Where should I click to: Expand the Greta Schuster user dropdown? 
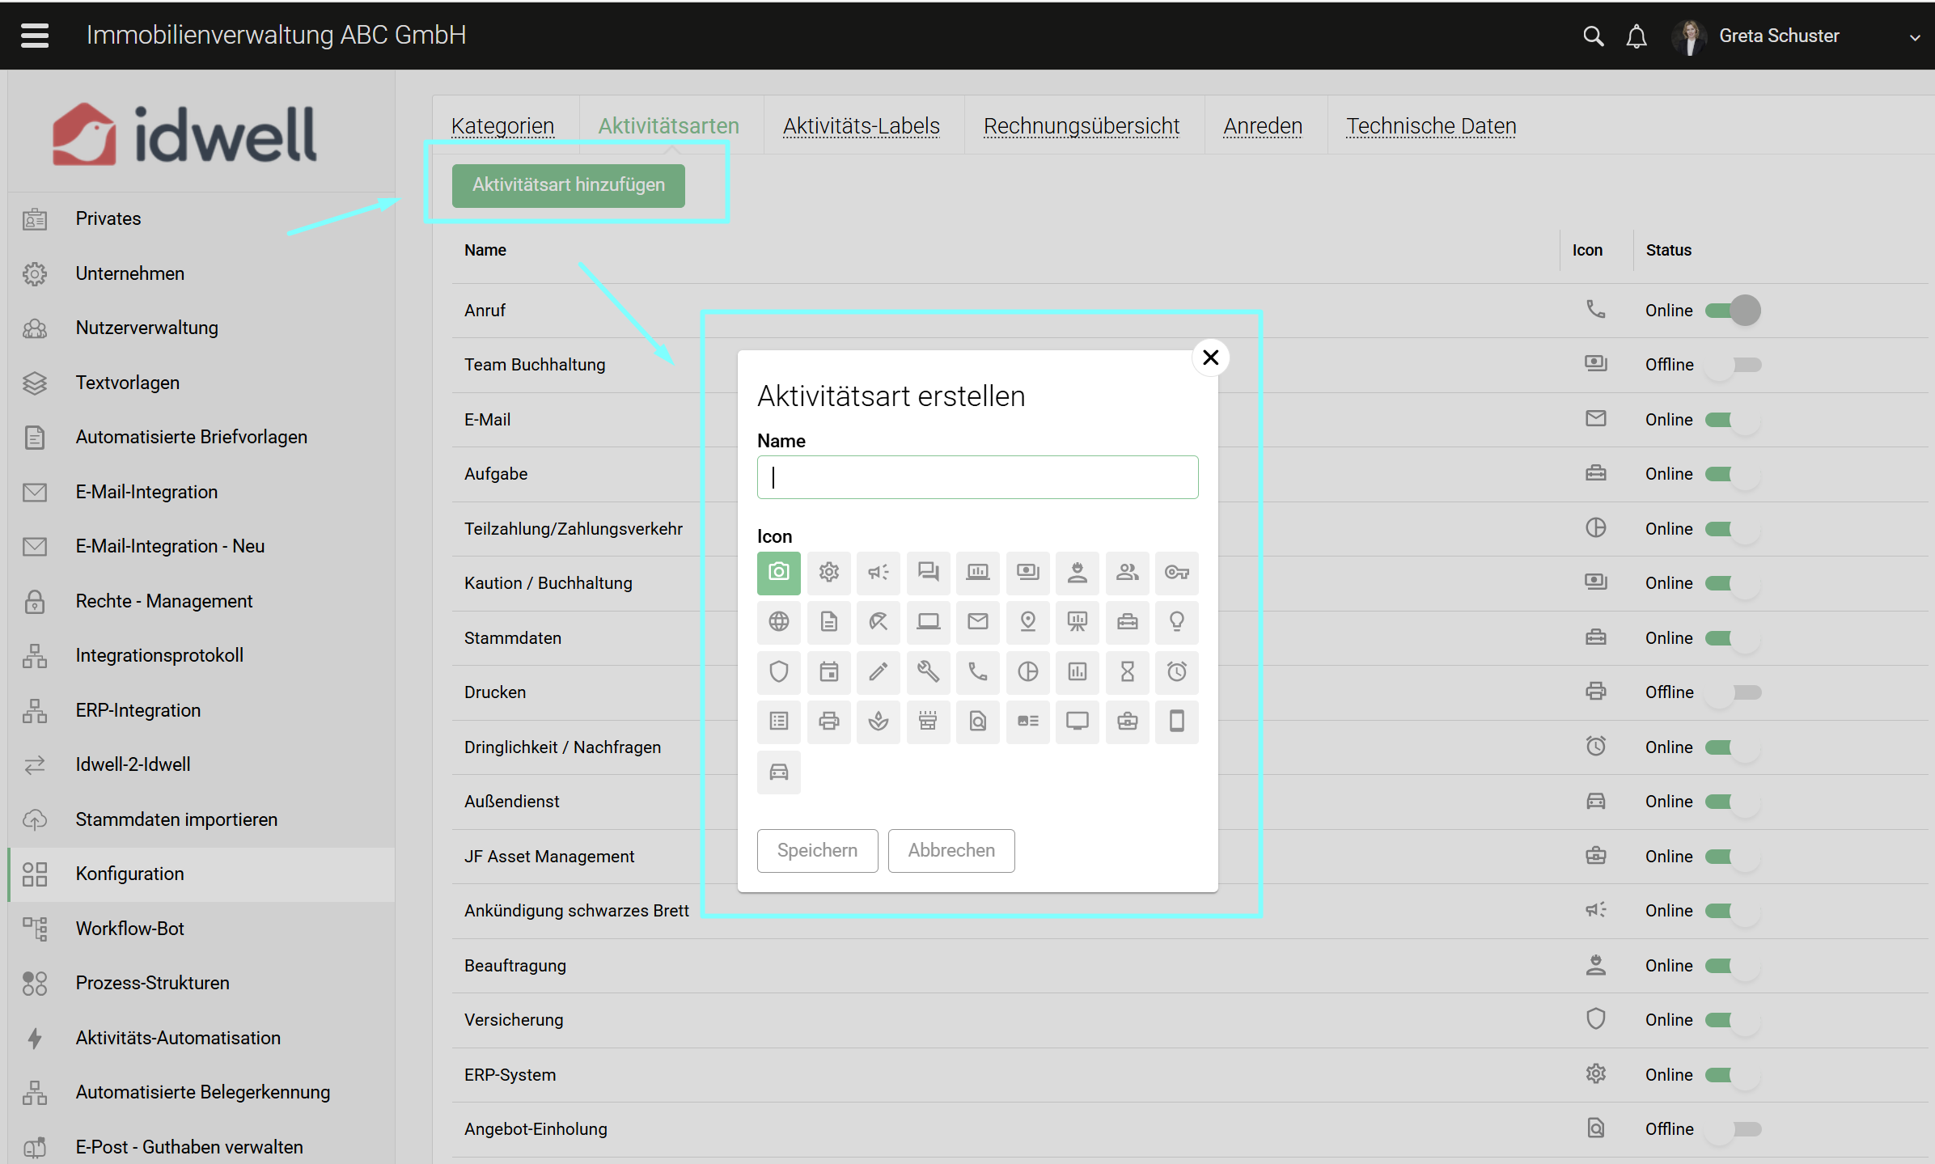1914,37
